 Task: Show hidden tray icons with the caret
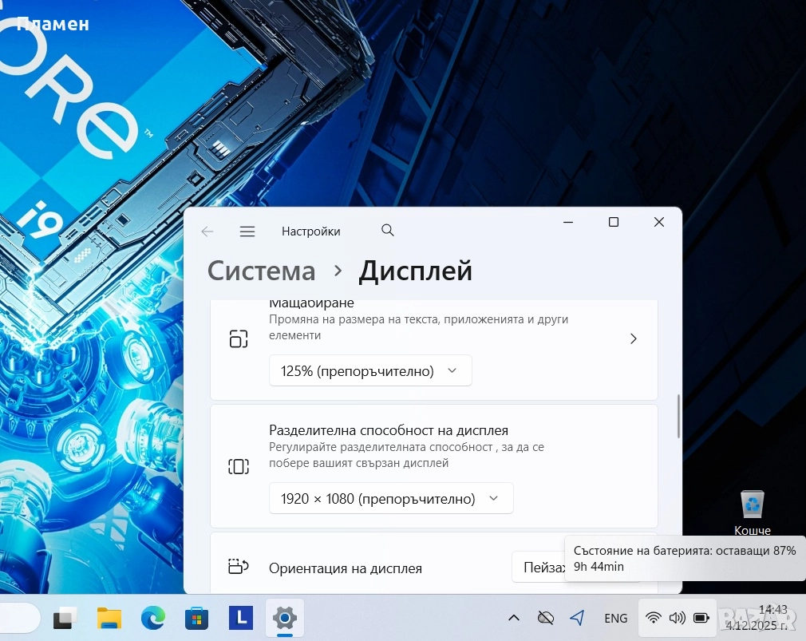(513, 618)
